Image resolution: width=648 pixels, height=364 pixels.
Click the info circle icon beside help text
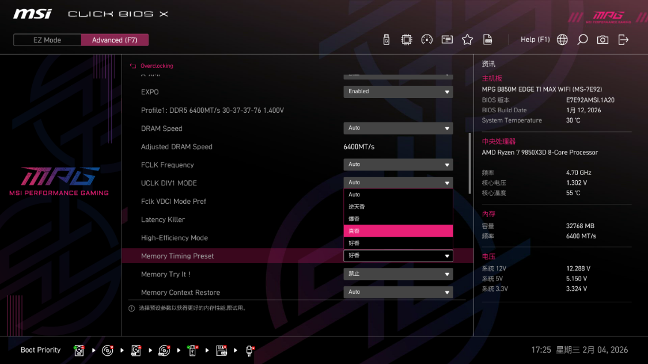click(x=131, y=308)
